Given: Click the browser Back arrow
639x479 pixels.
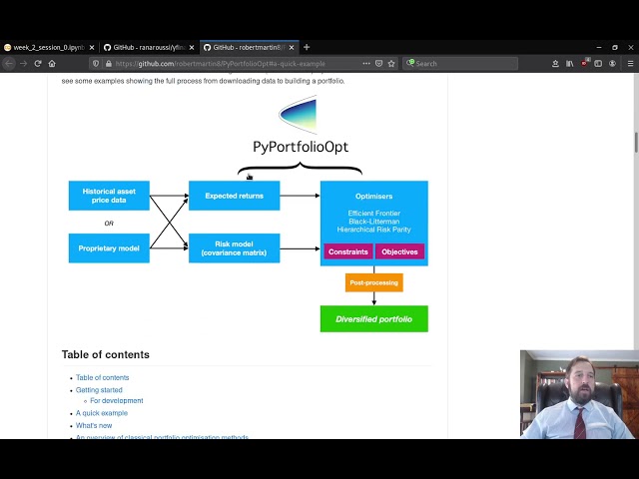Looking at the screenshot, I should (9, 64).
